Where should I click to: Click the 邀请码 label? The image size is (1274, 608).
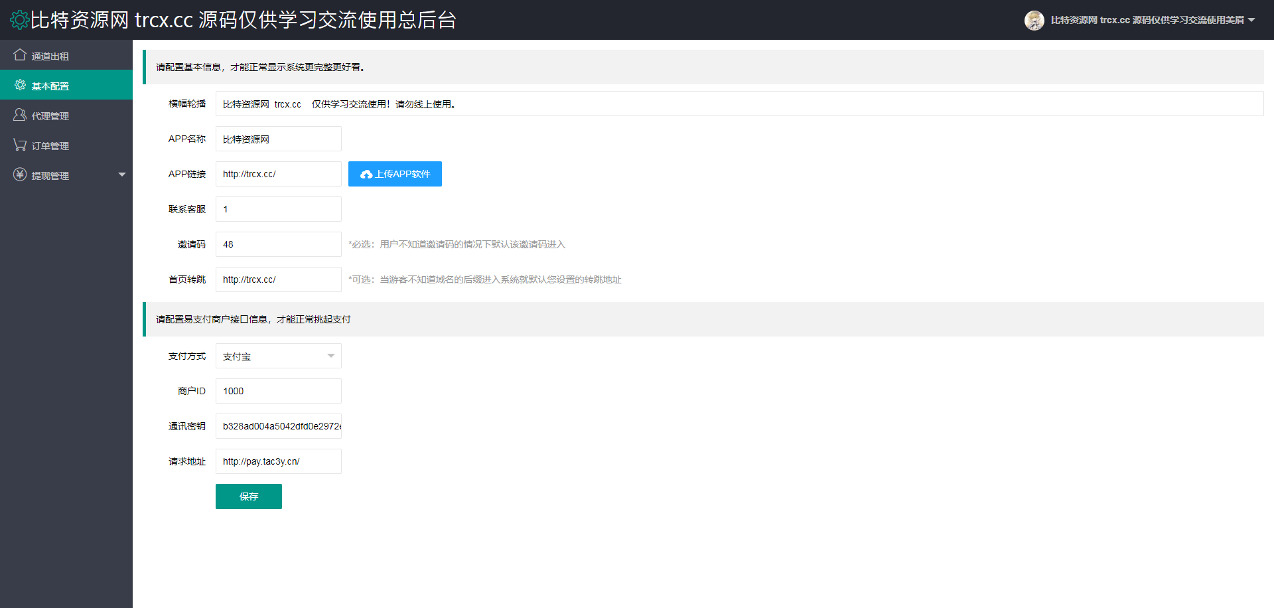coord(192,244)
